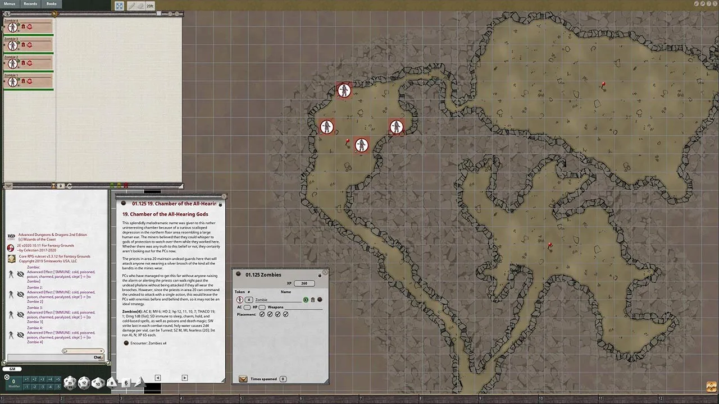Open chat speaker mode dropdown

83,351
